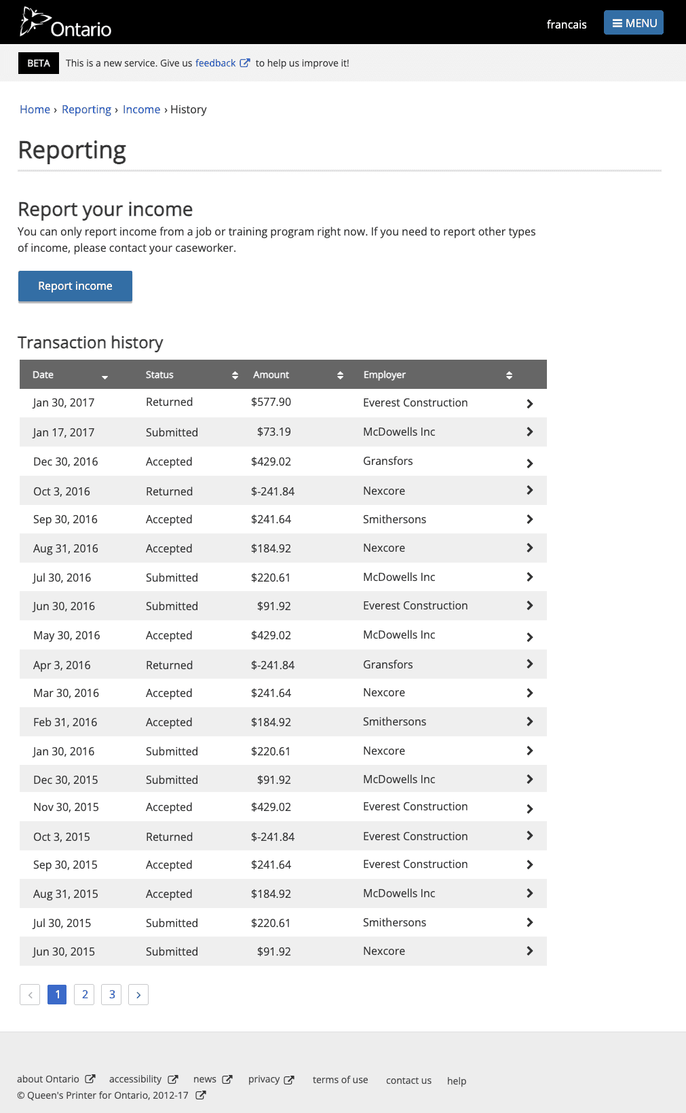Open Sep 30, 2016 Smithersons row chevron
The image size is (686, 1113).
(x=530, y=519)
